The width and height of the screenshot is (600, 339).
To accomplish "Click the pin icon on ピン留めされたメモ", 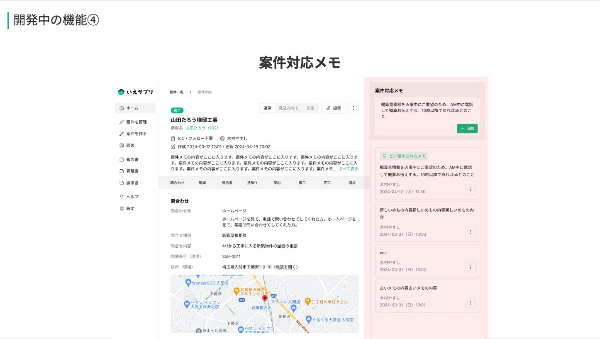I will [385, 156].
